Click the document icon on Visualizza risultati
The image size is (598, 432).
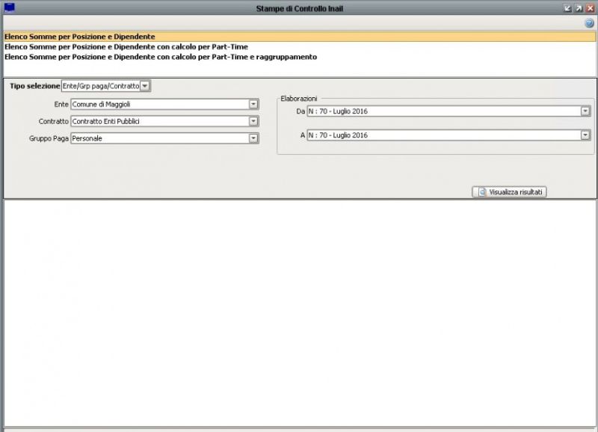(482, 192)
